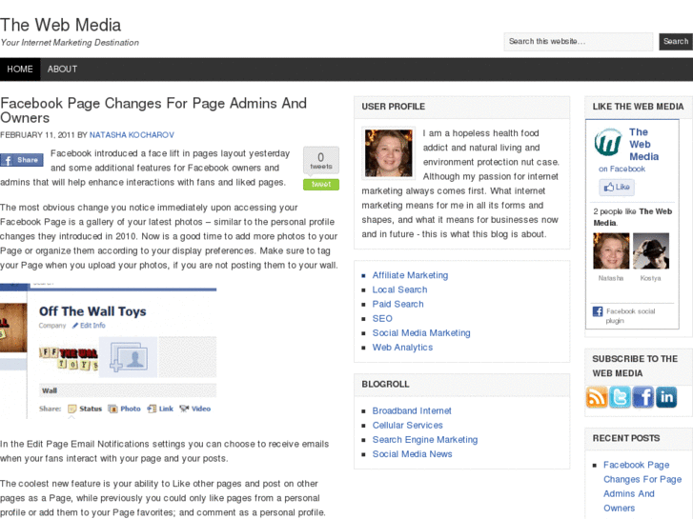693x519 pixels.
Task: Click the user profile photo
Action: pyautogui.click(x=389, y=153)
